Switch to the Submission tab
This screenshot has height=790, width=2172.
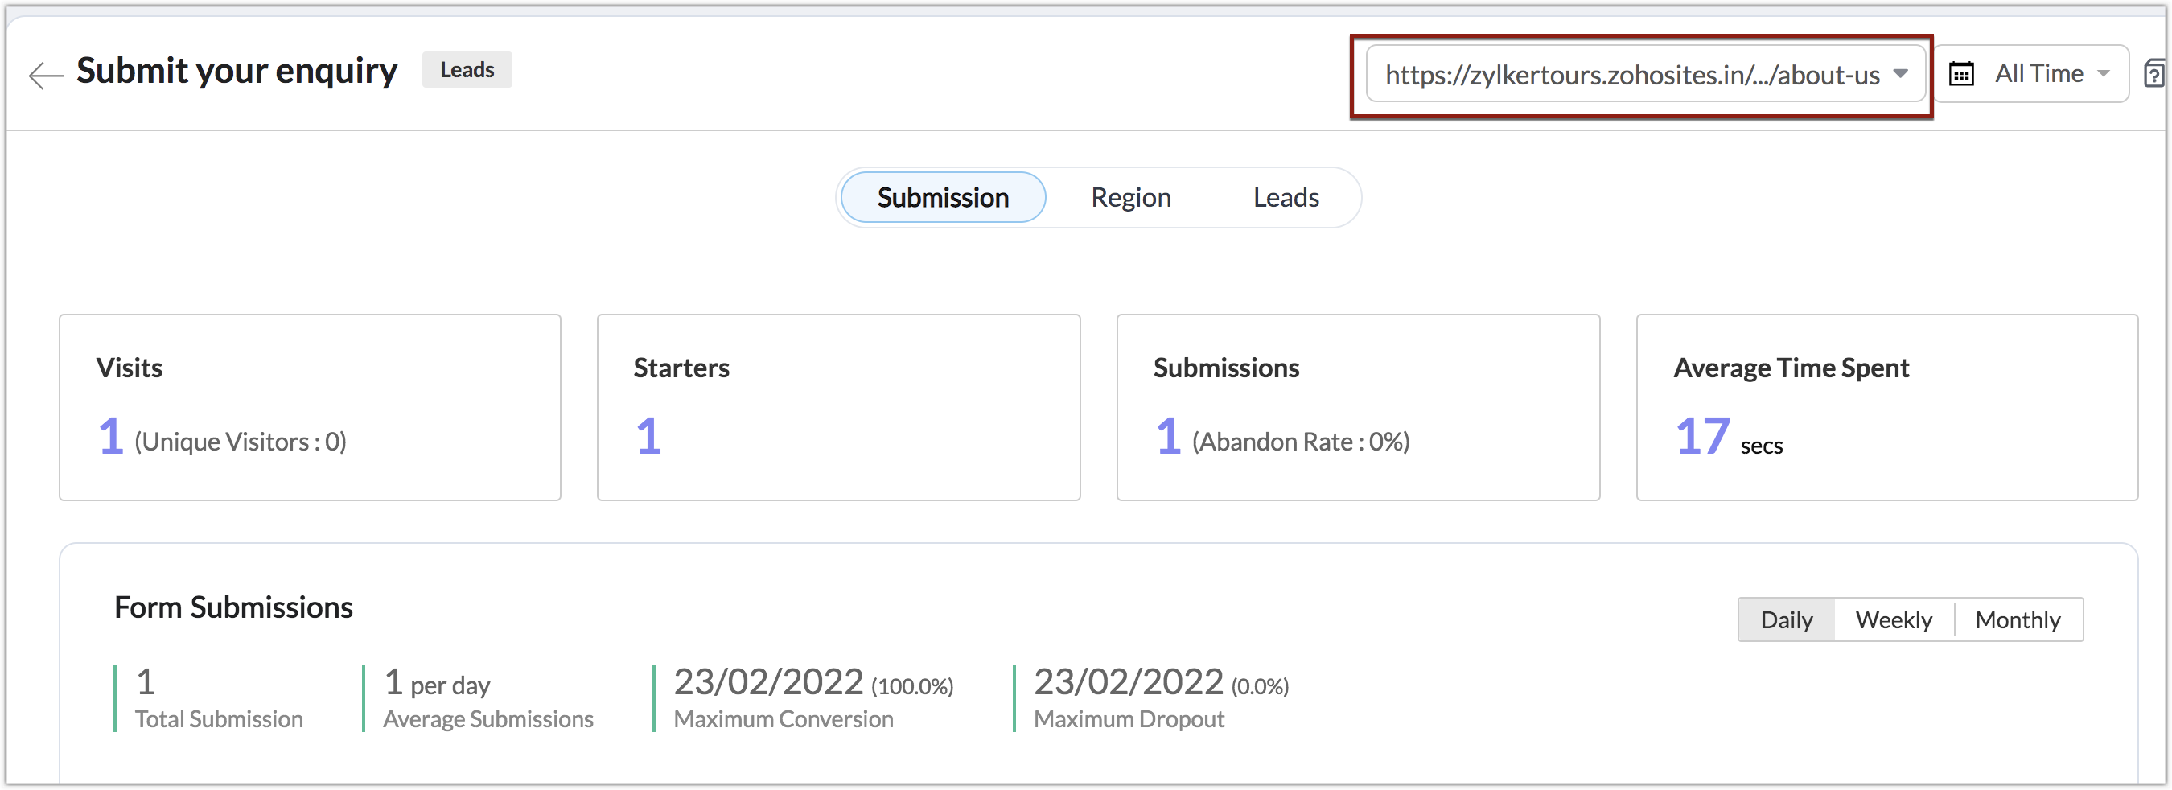(x=943, y=197)
